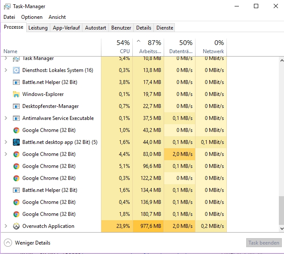Viewport: 284px width, 254px height.
Task: Expand Diensthost: Lokales System entry
Action: tap(6, 70)
